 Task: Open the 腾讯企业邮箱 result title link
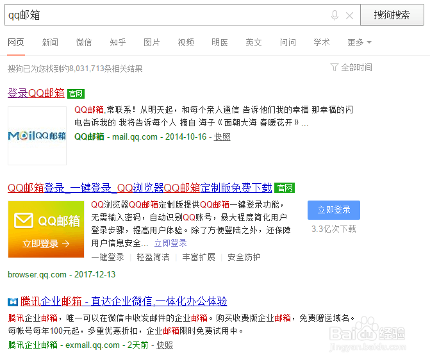pyautogui.click(x=124, y=301)
